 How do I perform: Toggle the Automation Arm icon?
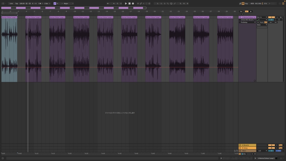point(141,3)
